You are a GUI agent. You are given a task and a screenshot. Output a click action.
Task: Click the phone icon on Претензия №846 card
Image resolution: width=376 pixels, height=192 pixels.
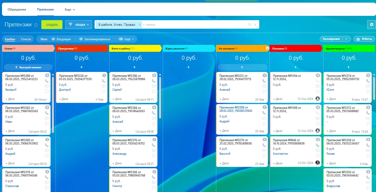pyautogui.click(x=318, y=145)
